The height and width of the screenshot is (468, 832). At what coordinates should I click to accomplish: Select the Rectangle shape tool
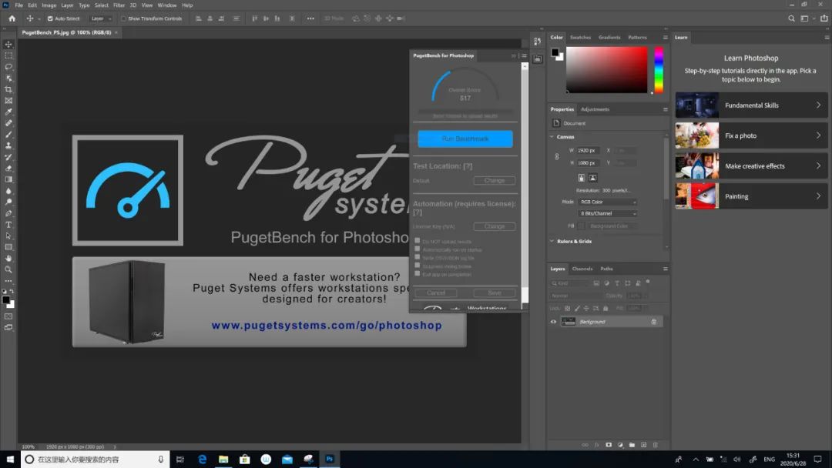(8, 247)
